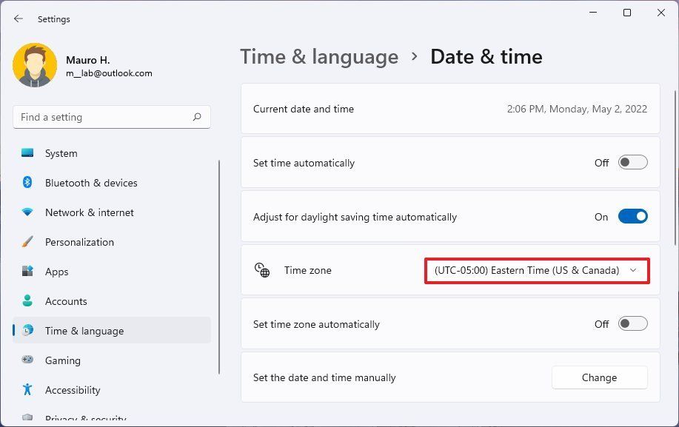Click the search magnifier in Find a setting
Image resolution: width=679 pixels, height=427 pixels.
point(197,117)
